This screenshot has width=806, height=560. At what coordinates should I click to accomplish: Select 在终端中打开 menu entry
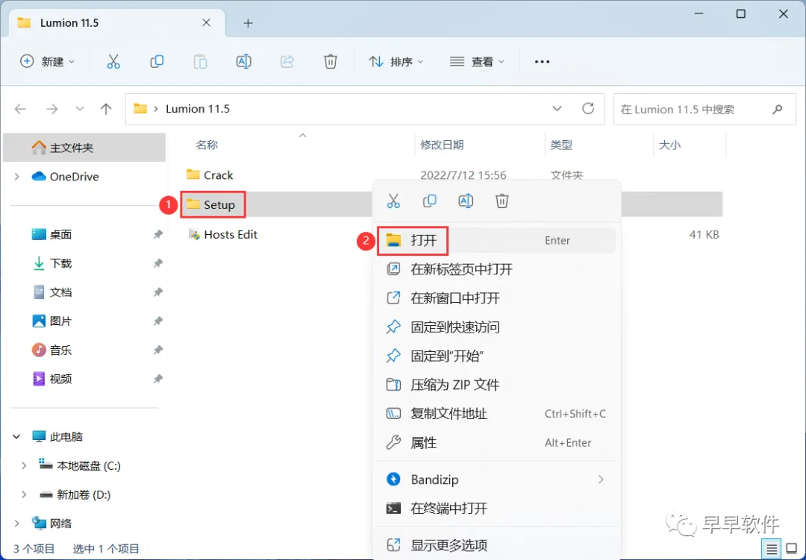(x=497, y=508)
